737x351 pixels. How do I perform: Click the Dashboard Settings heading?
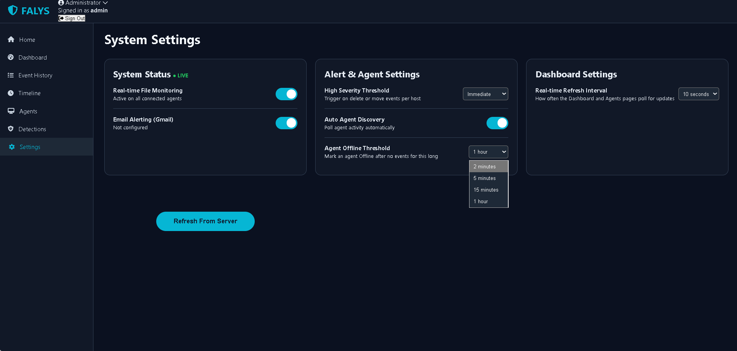click(576, 74)
